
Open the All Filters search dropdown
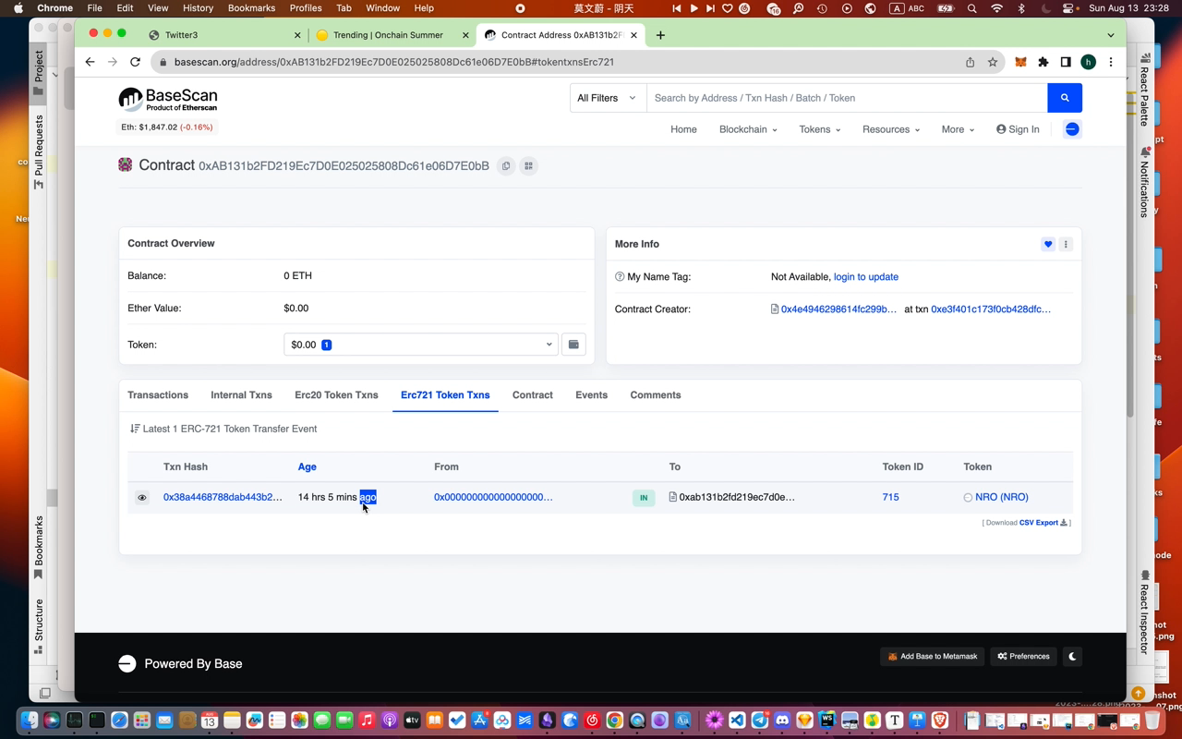point(607,98)
